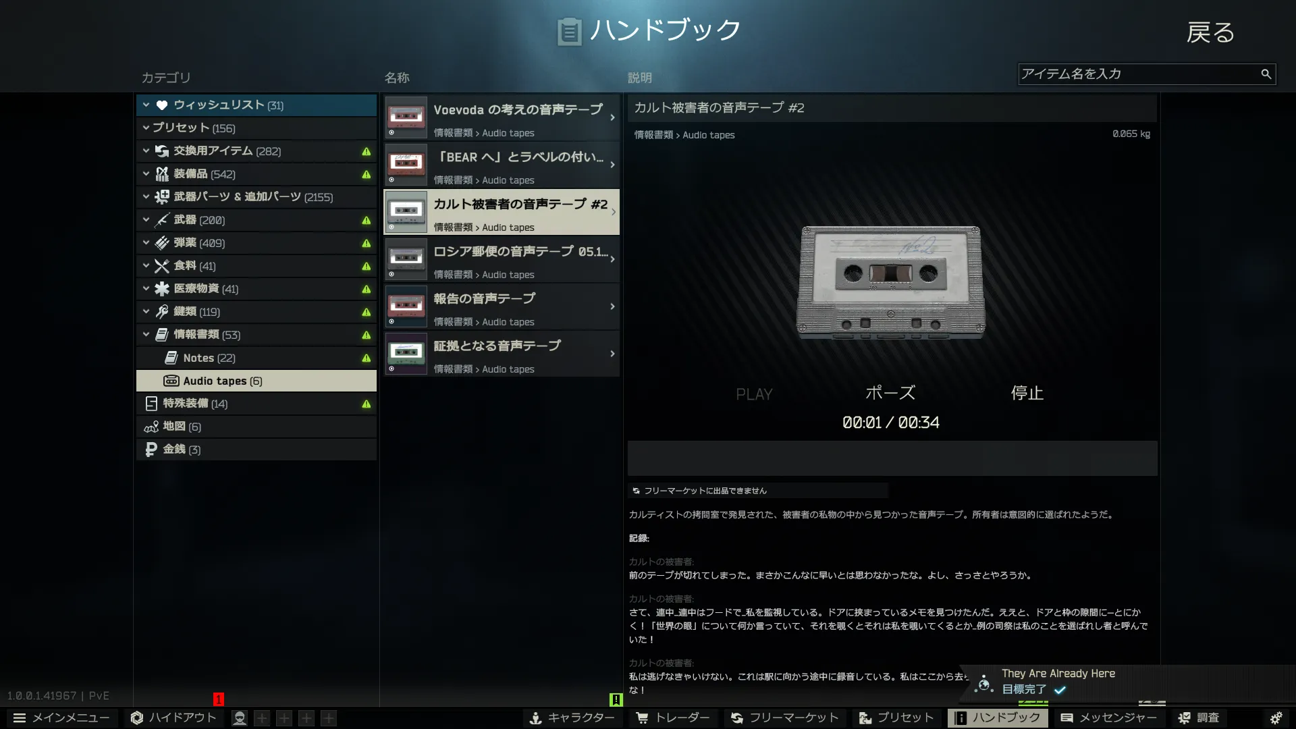Click the Voevoda audio tape thumbnail
The width and height of the screenshot is (1296, 729).
(406, 117)
